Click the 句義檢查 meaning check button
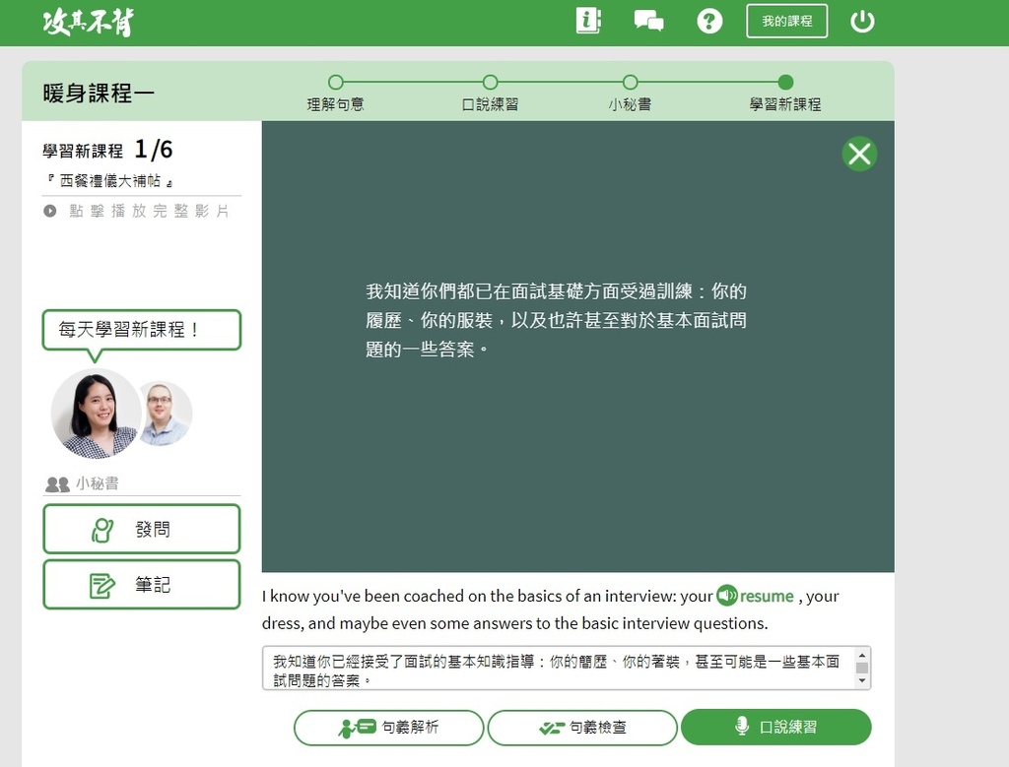This screenshot has height=767, width=1009. [582, 728]
